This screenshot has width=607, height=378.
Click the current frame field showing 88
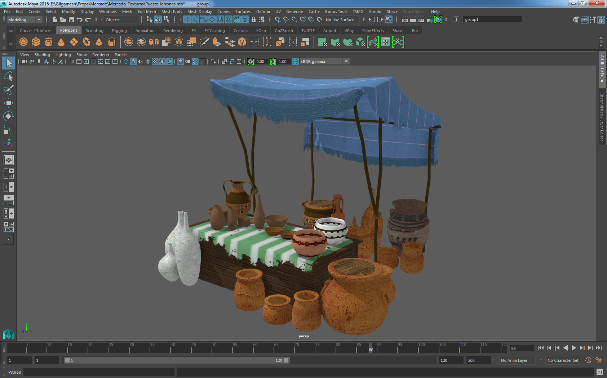point(521,348)
